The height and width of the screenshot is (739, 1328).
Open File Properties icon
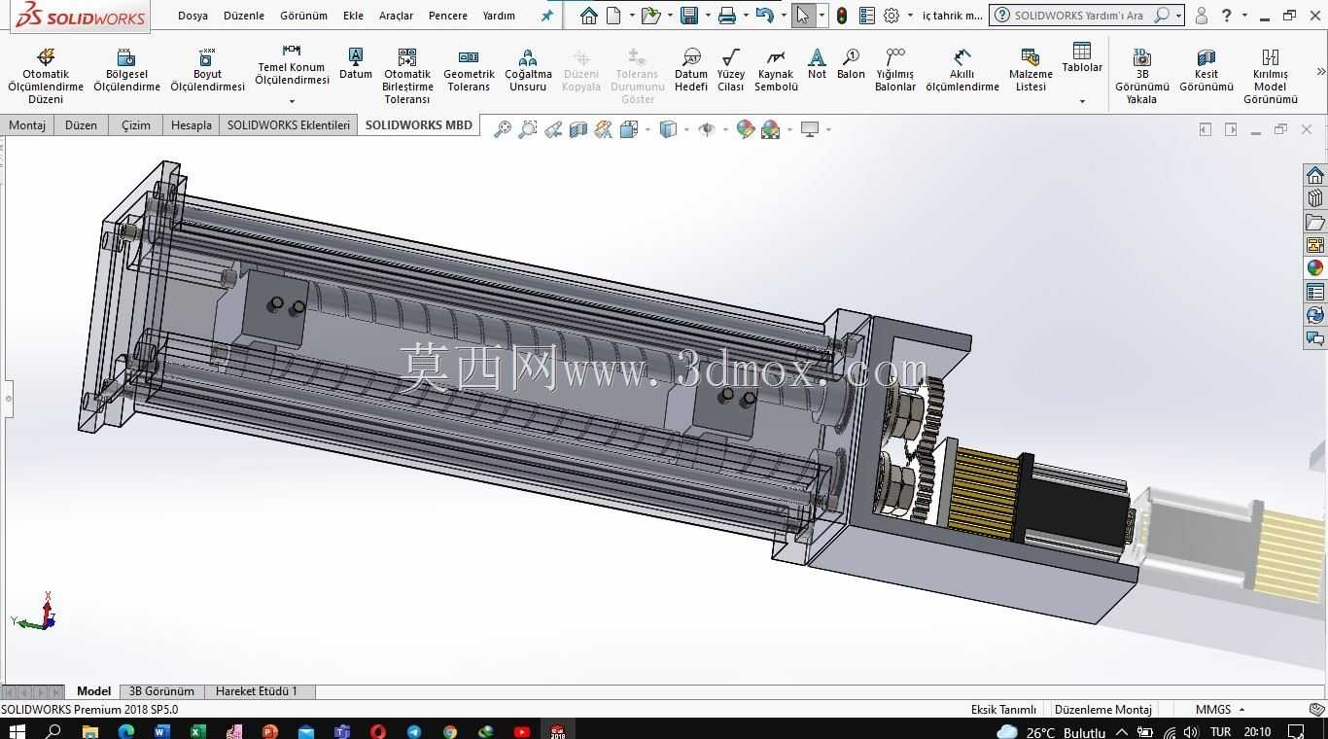point(866,16)
